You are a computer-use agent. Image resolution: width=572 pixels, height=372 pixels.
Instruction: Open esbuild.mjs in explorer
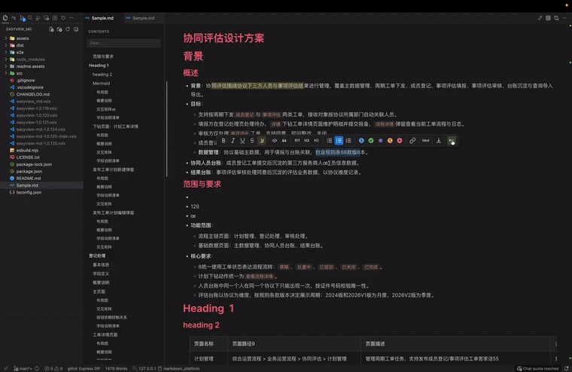click(41, 150)
